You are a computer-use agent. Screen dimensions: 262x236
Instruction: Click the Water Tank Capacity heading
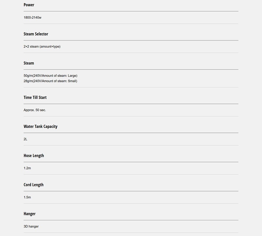click(x=41, y=127)
